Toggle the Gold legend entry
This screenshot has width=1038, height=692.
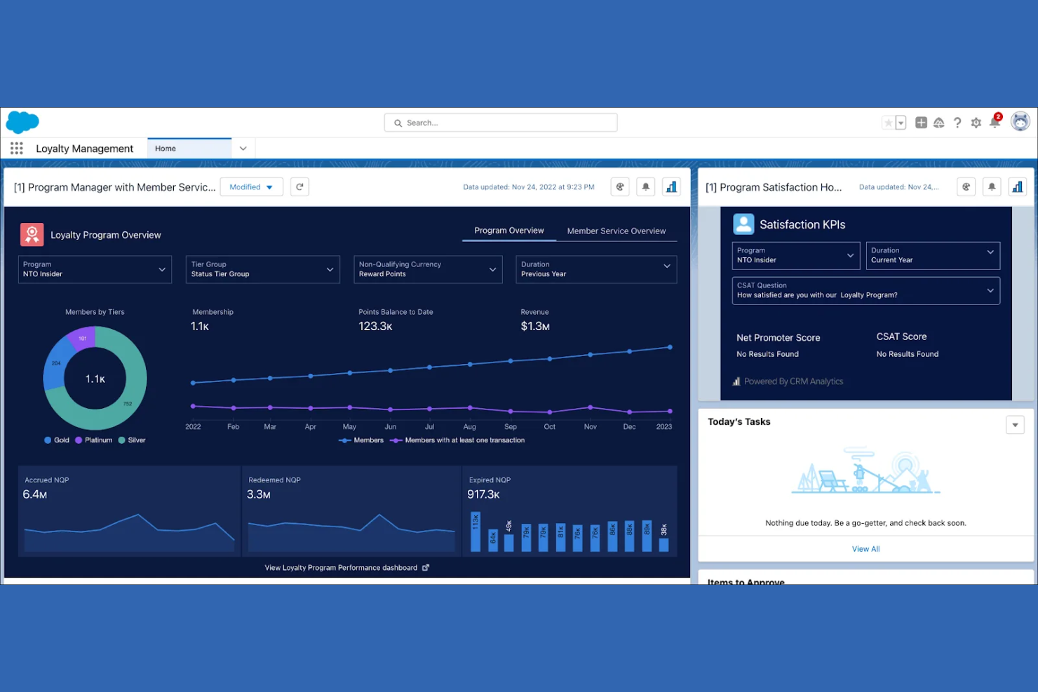tap(57, 440)
